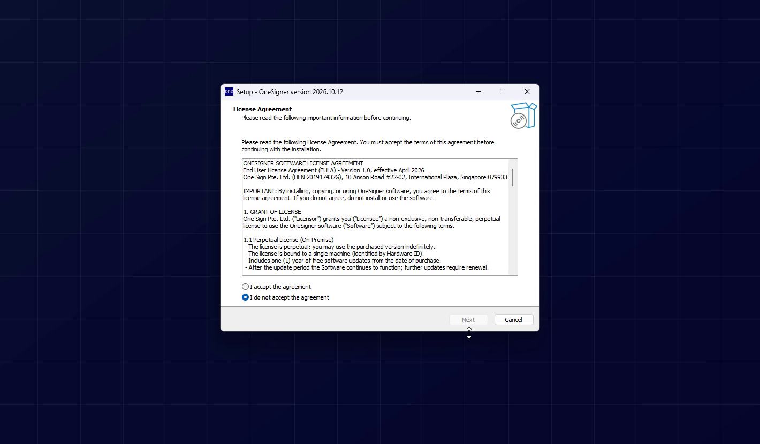Click the 'Setup - OneSigner version 2026.10.12' title

[290, 92]
